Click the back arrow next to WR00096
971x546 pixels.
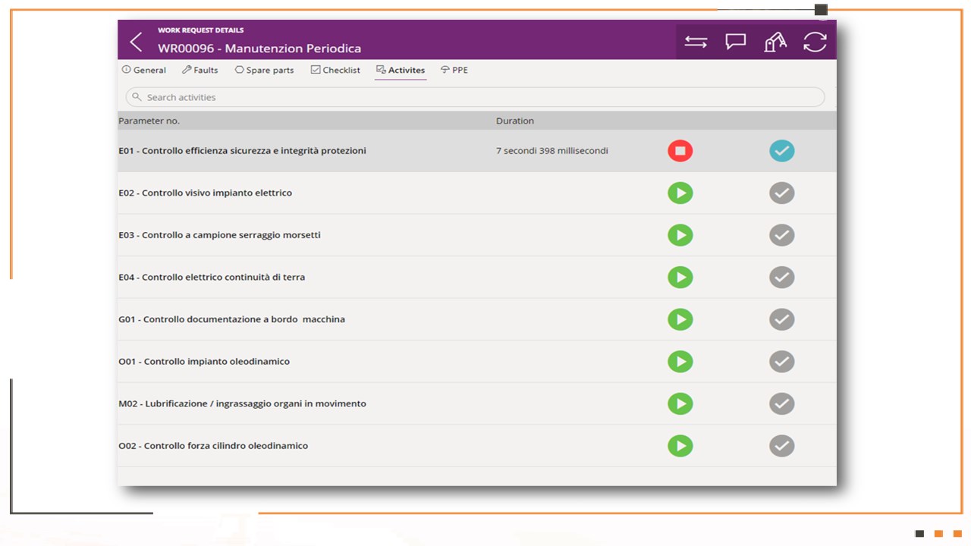(x=136, y=42)
